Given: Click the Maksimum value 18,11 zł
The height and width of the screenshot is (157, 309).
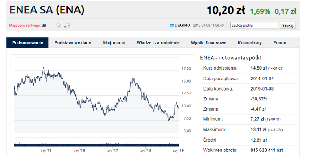Looking at the screenshot, I should click(258, 129).
